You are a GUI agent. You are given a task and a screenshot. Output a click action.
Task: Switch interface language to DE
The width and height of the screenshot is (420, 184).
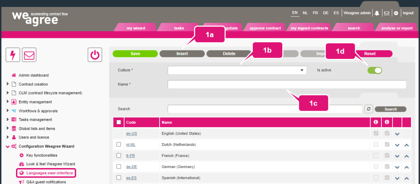pyautogui.click(x=326, y=13)
